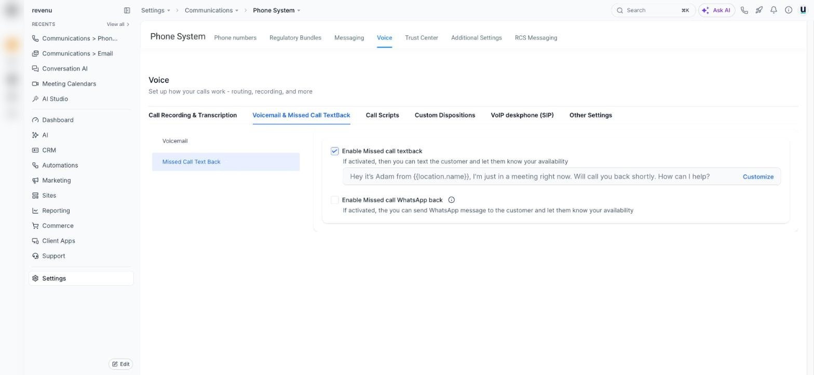The height and width of the screenshot is (375, 814).
Task: Click Customize for the textback message
Action: 758,177
